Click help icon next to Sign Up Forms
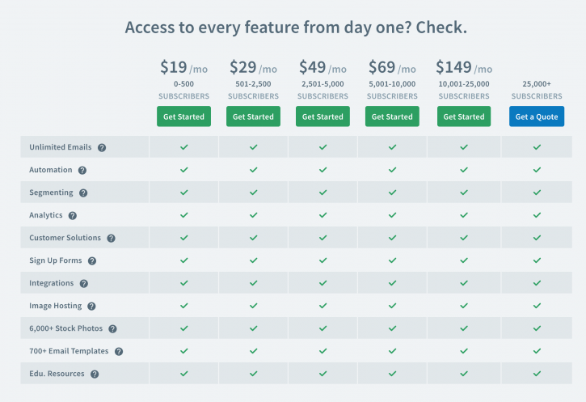The image size is (586, 402). (x=92, y=261)
